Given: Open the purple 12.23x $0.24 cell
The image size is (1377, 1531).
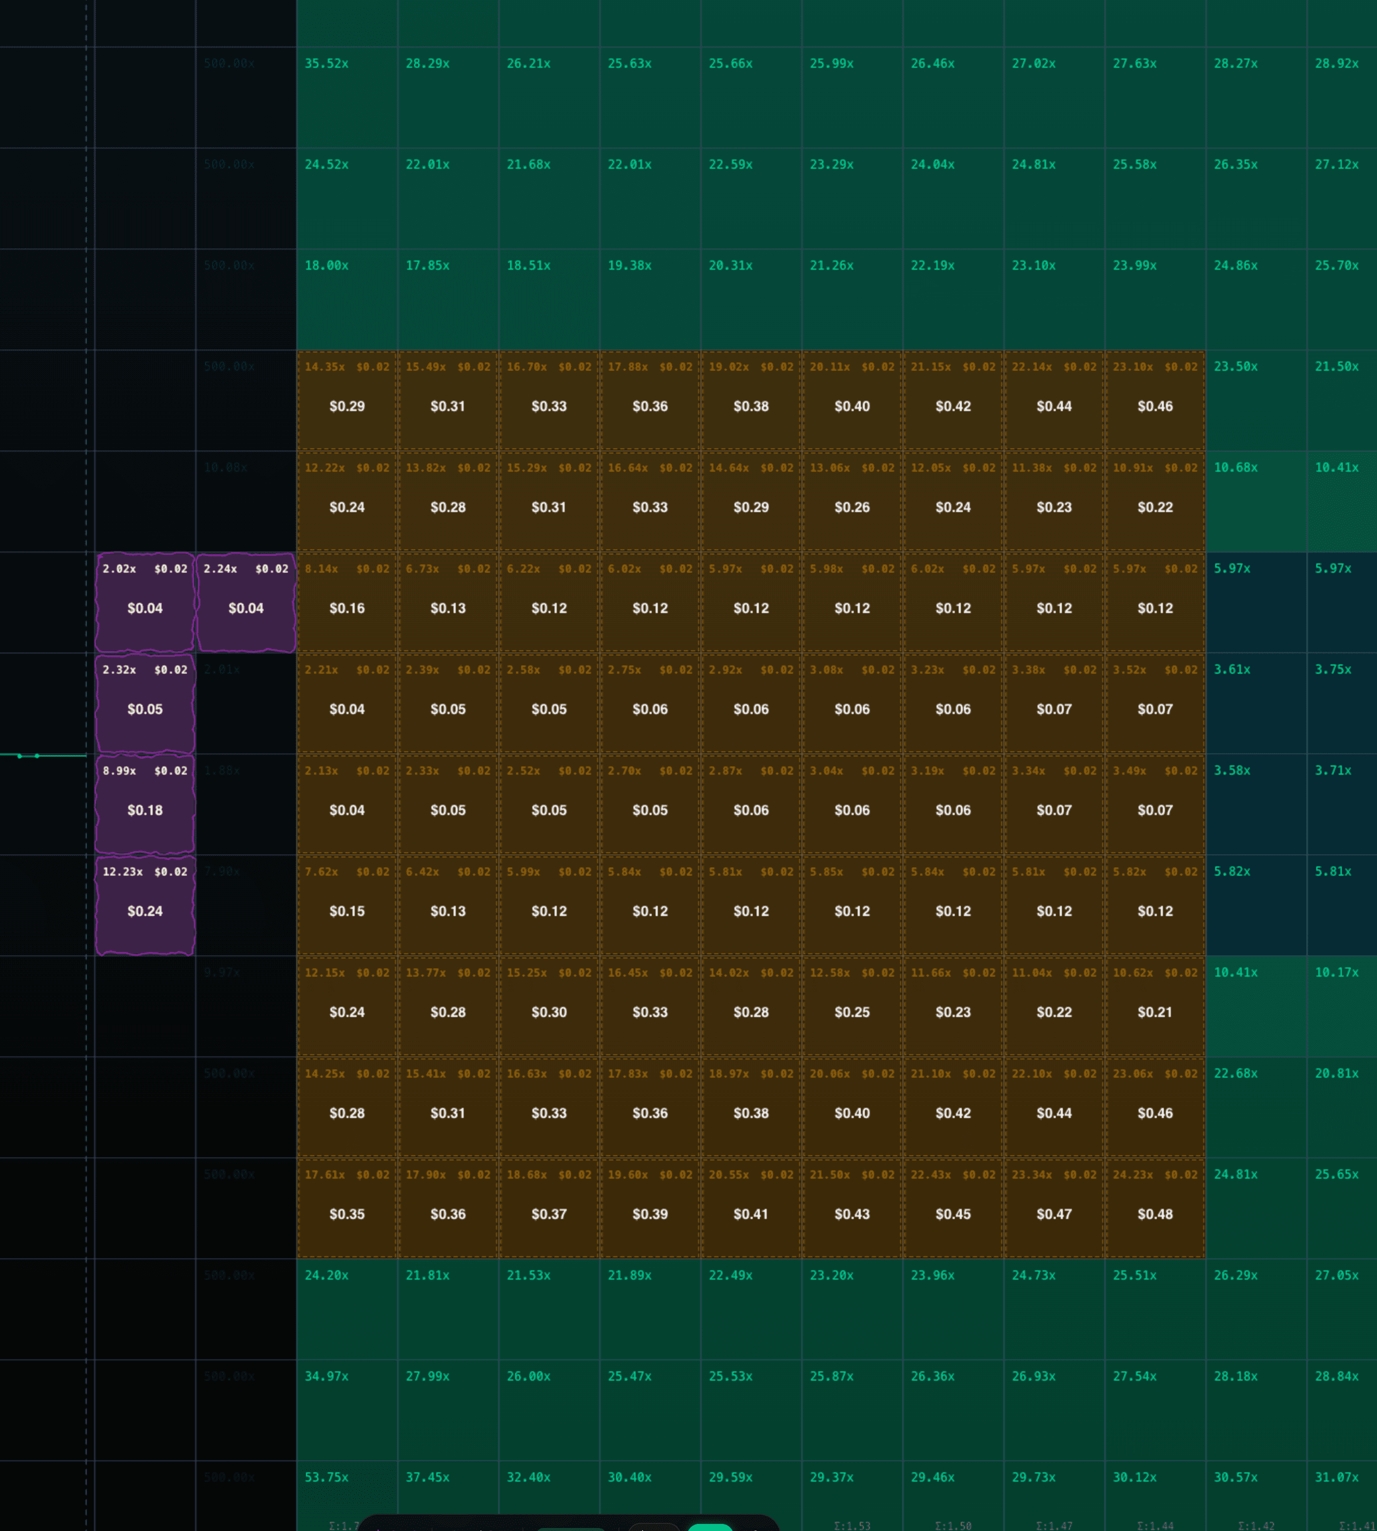Looking at the screenshot, I should pyautogui.click(x=144, y=905).
